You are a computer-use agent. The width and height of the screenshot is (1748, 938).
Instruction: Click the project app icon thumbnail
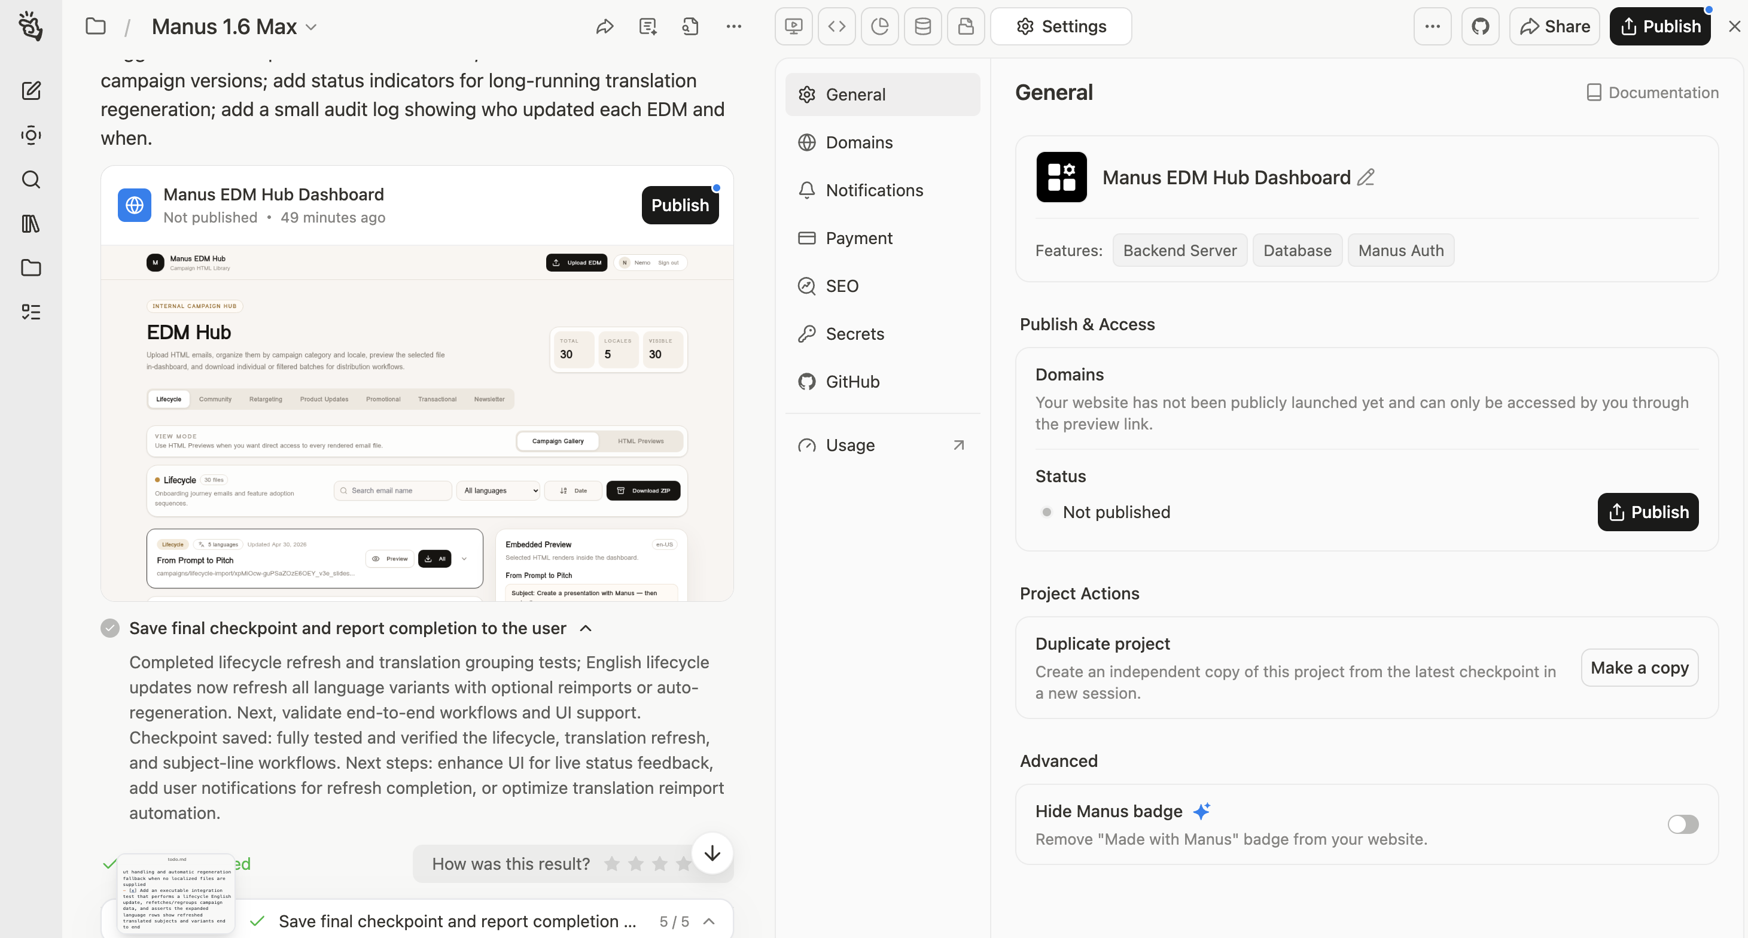pyautogui.click(x=1061, y=177)
